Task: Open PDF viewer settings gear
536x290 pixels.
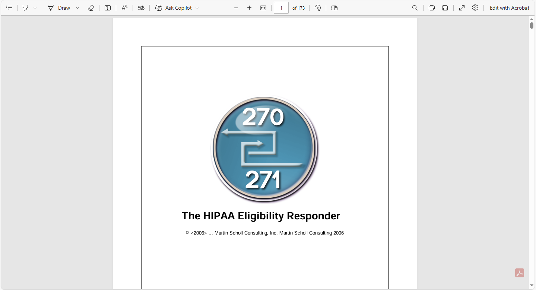Action: coord(475,8)
